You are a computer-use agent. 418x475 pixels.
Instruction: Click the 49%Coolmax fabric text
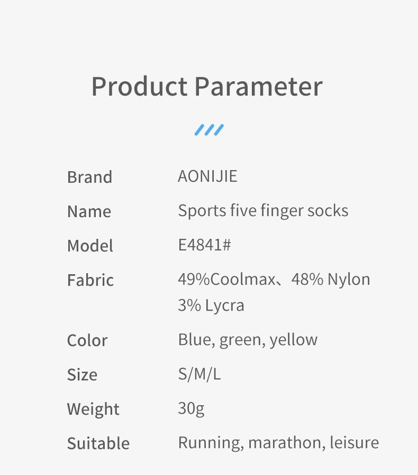(226, 279)
